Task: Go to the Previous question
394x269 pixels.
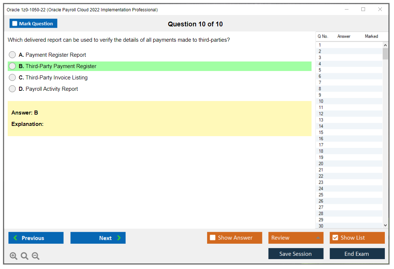Action: tap(36, 238)
